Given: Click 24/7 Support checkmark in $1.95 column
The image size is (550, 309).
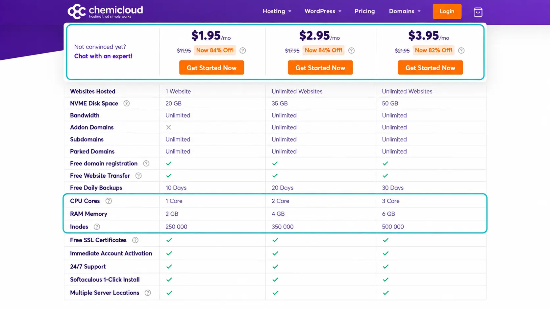Looking at the screenshot, I should 169,267.
